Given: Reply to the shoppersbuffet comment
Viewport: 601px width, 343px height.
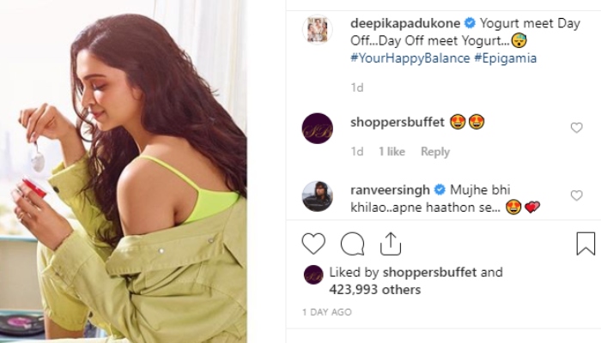Looking at the screenshot, I should (x=434, y=152).
